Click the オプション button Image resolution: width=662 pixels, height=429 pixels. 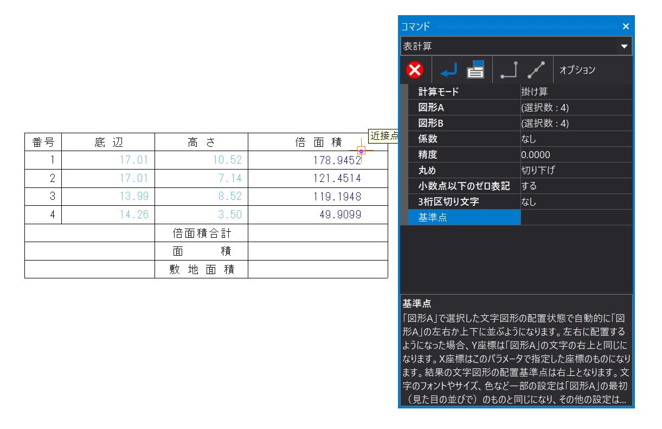(577, 70)
